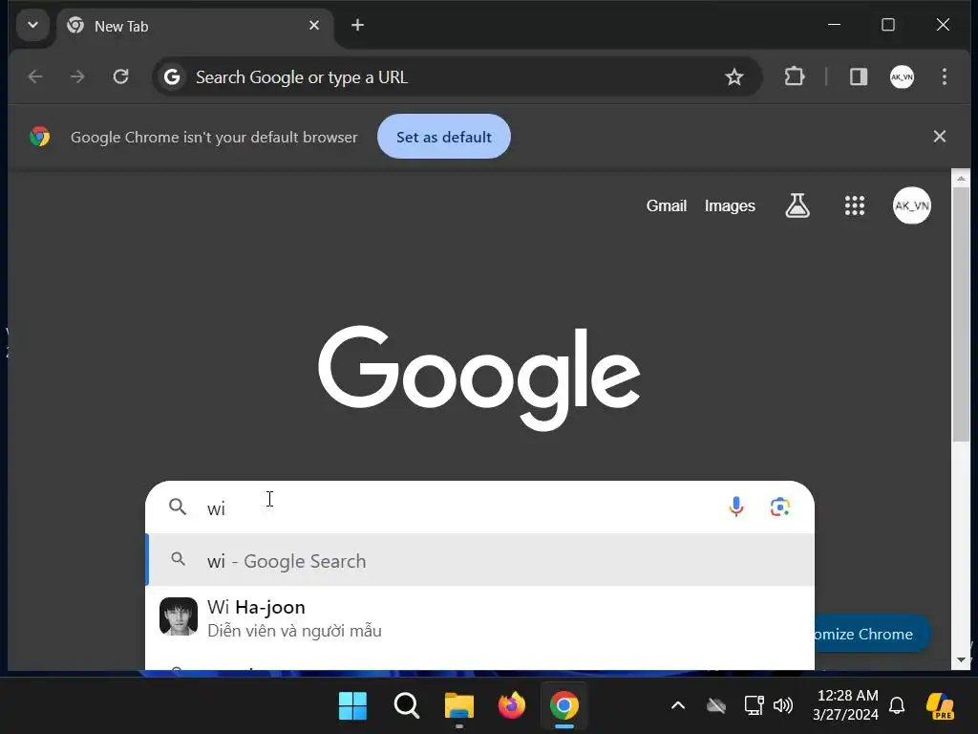Click Set as default button

pyautogui.click(x=443, y=137)
